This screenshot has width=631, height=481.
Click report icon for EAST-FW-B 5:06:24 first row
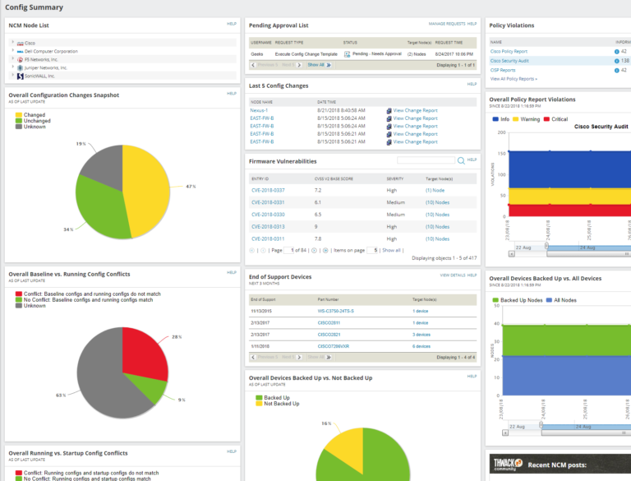(x=389, y=119)
